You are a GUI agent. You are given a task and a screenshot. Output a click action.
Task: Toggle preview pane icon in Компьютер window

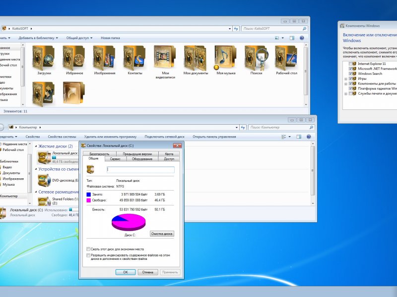tap(299, 137)
